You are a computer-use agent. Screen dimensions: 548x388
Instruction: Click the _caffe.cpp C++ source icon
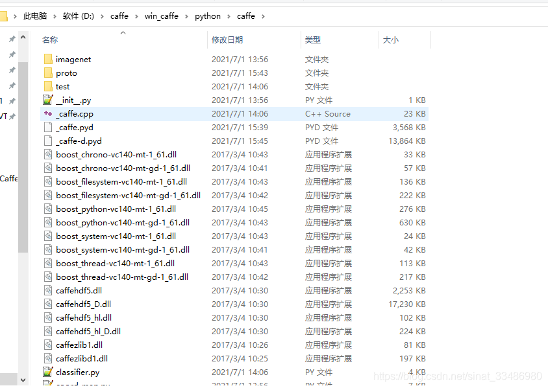coord(48,113)
